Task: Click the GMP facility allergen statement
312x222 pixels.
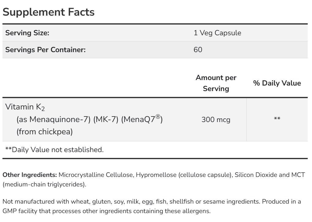Action: [x=106, y=211]
